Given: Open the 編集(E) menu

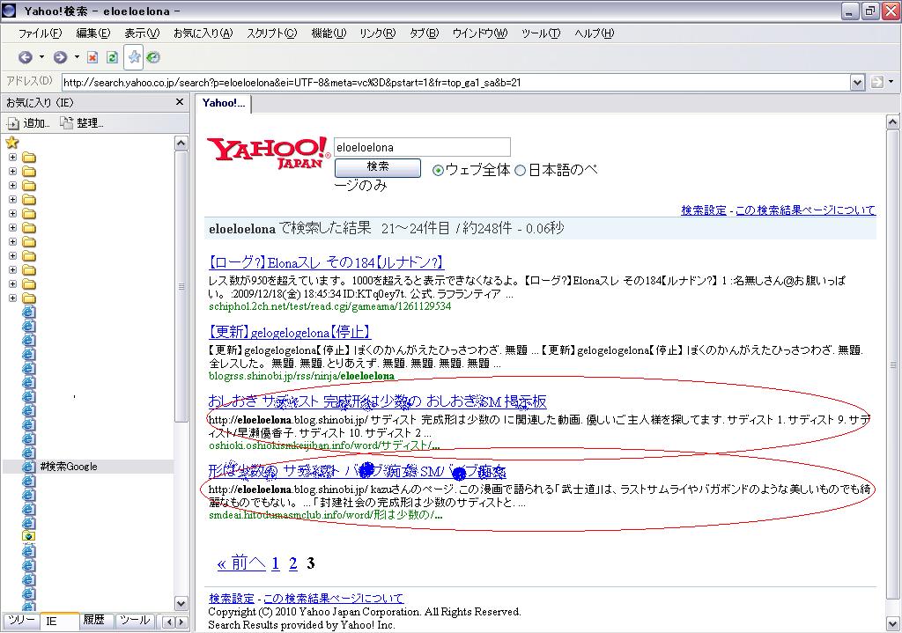Looking at the screenshot, I should pos(93,33).
